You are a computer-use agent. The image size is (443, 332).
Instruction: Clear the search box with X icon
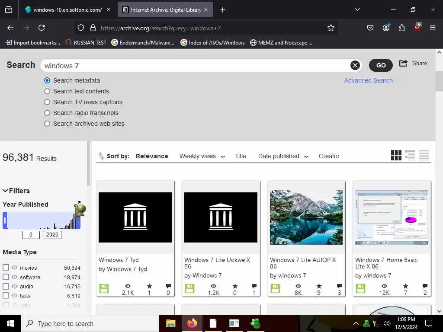(x=355, y=66)
